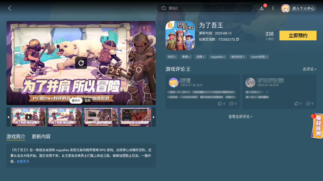Click the main promo video preview
The height and width of the screenshot is (181, 323).
pyautogui.click(x=81, y=63)
